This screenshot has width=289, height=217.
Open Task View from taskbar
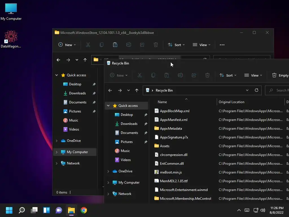pyautogui.click(x=34, y=210)
